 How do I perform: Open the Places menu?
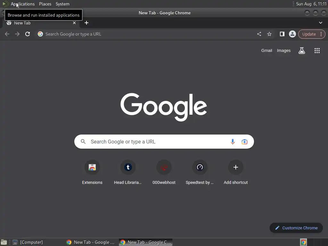(x=45, y=4)
